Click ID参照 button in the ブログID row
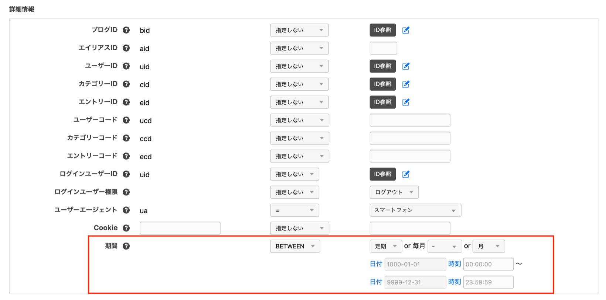606x300 pixels. 382,30
